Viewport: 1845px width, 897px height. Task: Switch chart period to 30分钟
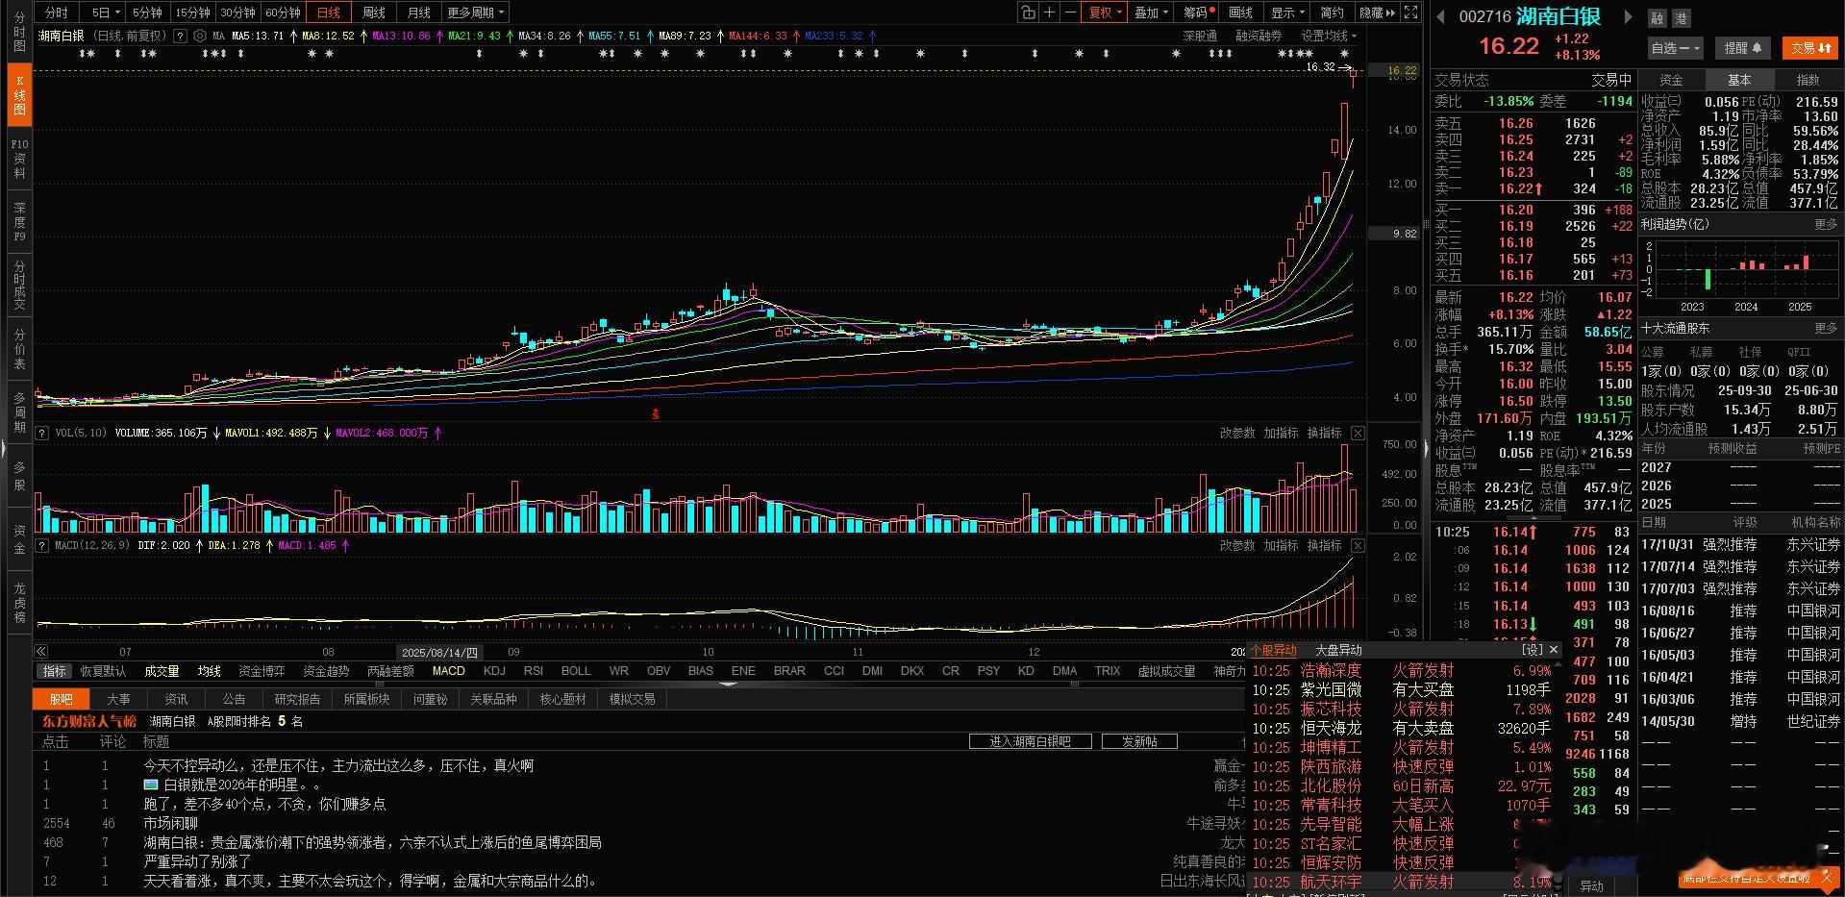[x=237, y=12]
